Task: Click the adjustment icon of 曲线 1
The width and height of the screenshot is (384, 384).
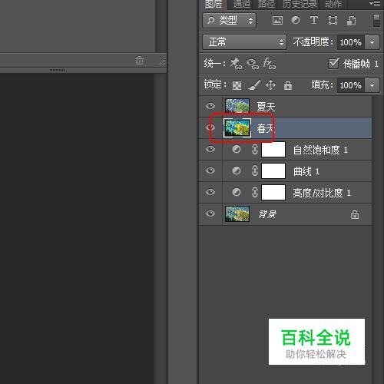Action: [237, 170]
